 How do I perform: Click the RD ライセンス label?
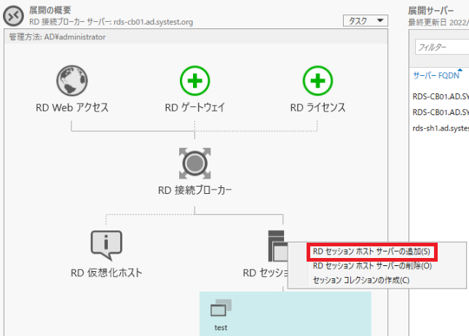318,108
